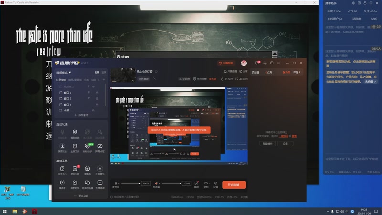This screenshot has height=215, width=382.
Task: Open the 主播口袋 pocket tool
Action: [x=75, y=148]
